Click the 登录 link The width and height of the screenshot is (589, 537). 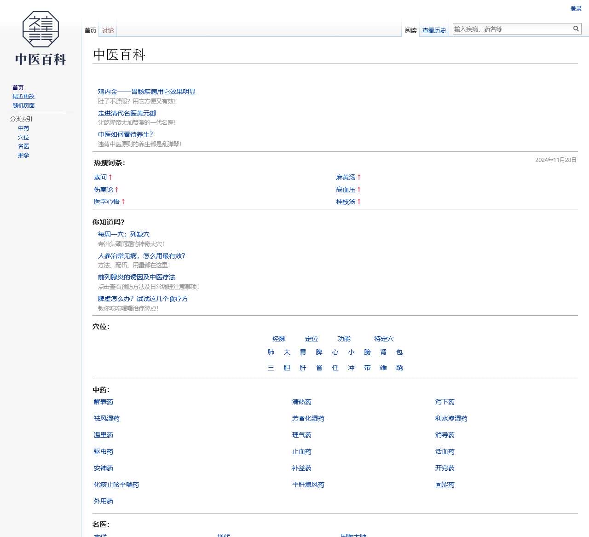pos(576,9)
